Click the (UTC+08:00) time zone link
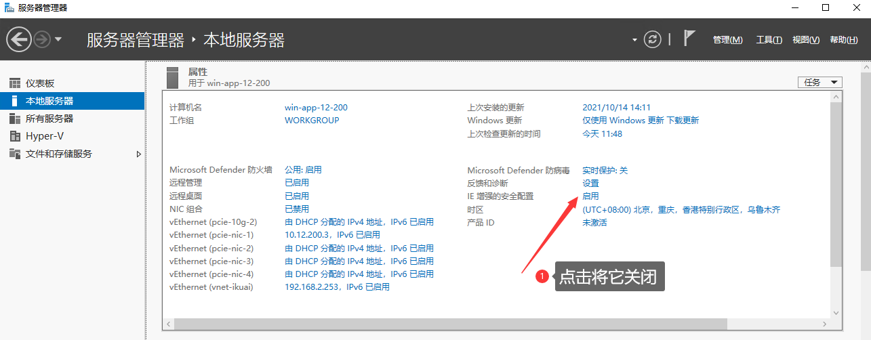Viewport: 871px width, 340px height. click(681, 210)
